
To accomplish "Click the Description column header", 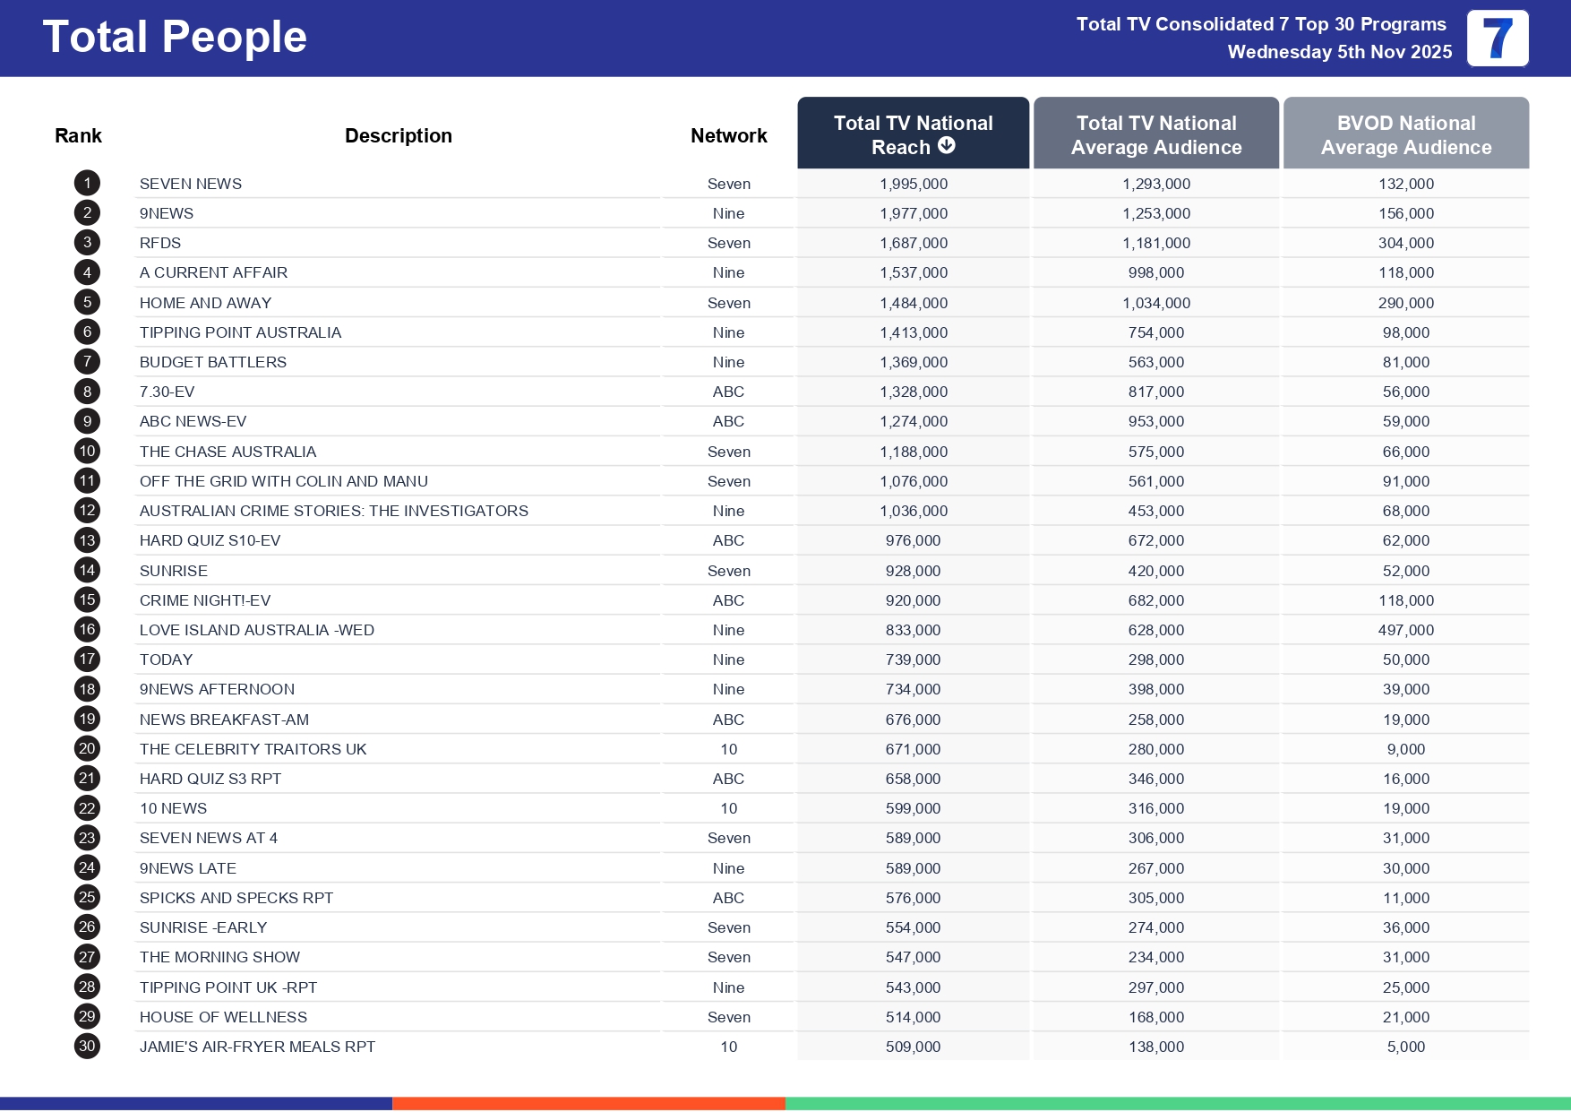I will [398, 136].
